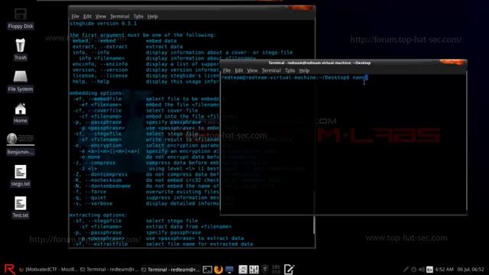Open Edit menu in steghide terminal window
The width and height of the screenshot is (489, 275).
point(87,16)
